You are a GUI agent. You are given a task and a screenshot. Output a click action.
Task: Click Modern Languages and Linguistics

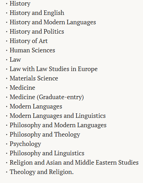(x=57, y=116)
